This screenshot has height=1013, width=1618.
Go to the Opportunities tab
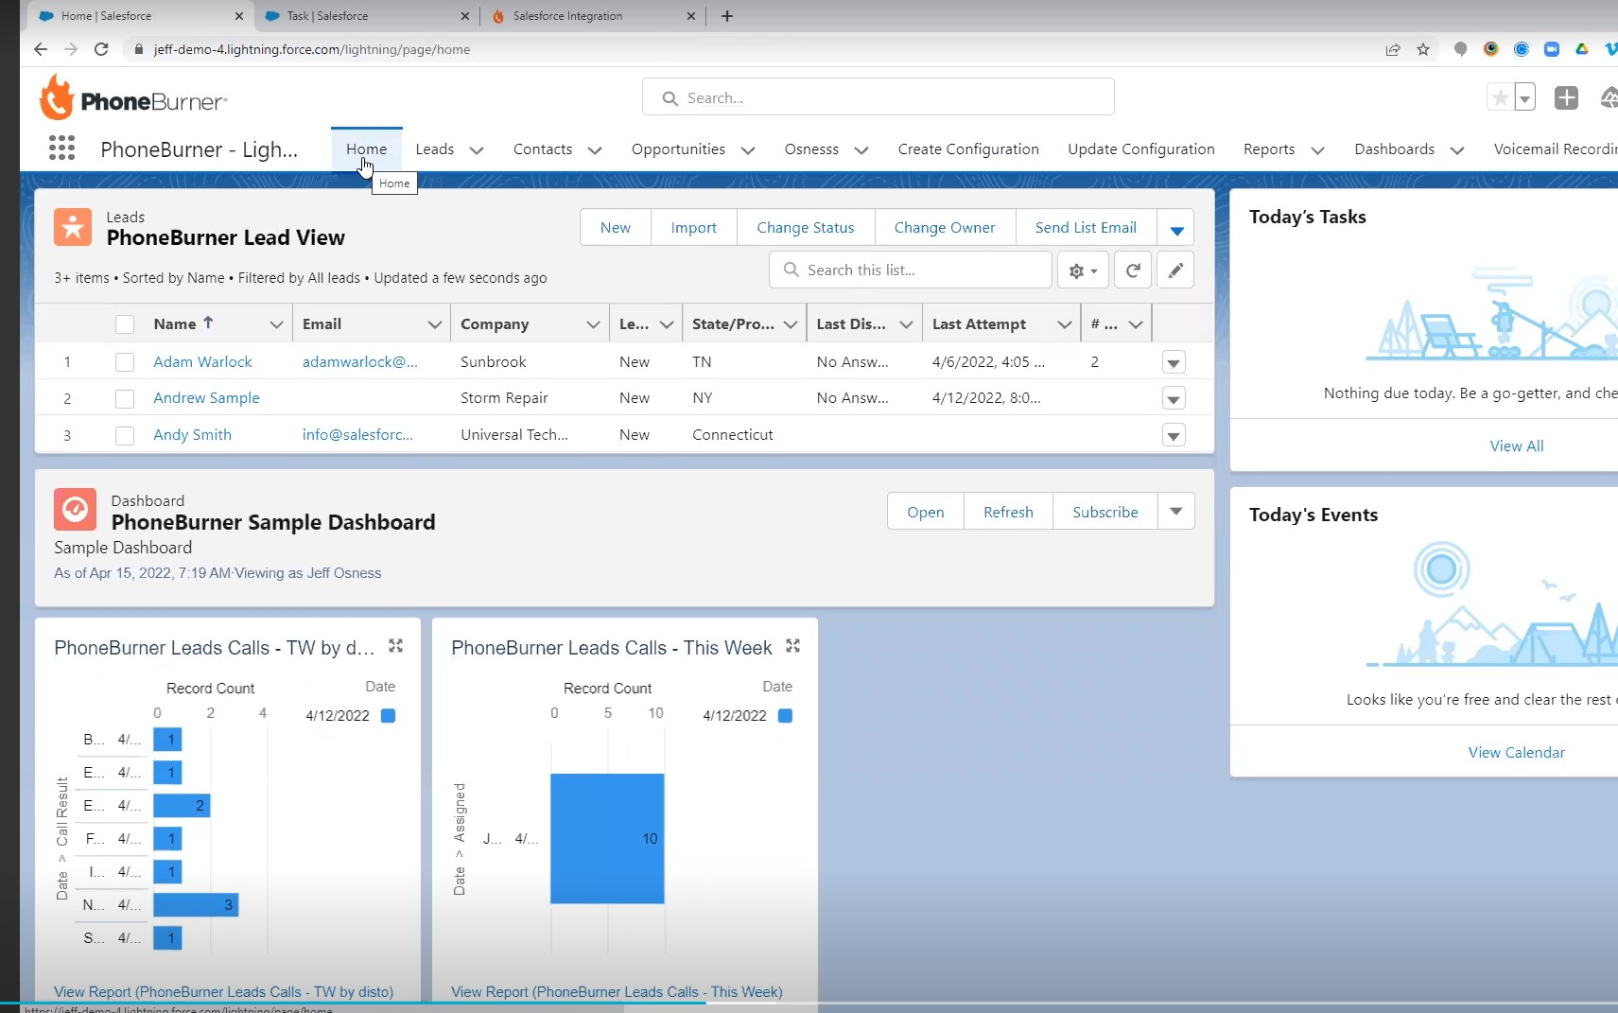click(678, 149)
